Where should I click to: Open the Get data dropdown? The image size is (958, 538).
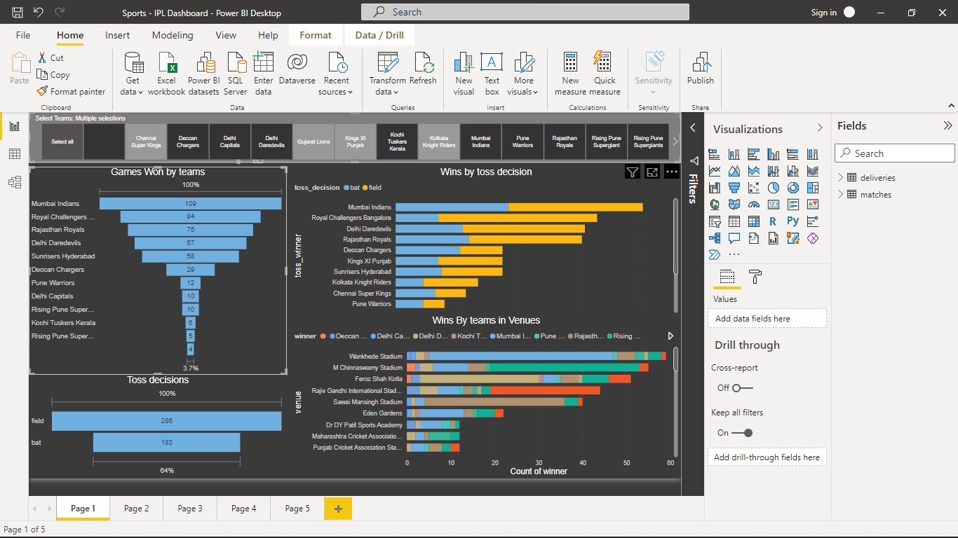132,86
